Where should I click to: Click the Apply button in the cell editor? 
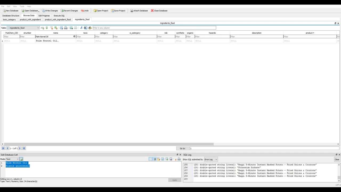174,180
